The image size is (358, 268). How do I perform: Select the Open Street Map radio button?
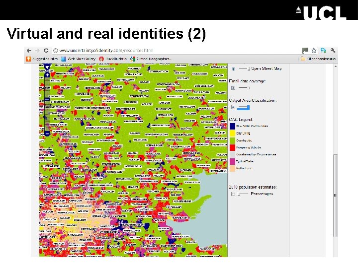tap(233, 69)
